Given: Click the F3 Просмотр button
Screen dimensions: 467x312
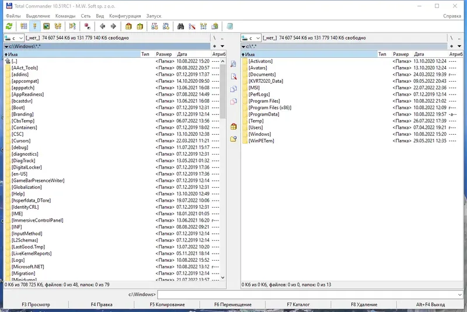Looking at the screenshot, I should (36, 304).
